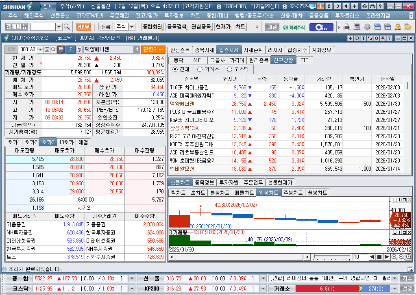Switch to the 투자자별 tab
The image size is (416, 295).
click(x=229, y=182)
